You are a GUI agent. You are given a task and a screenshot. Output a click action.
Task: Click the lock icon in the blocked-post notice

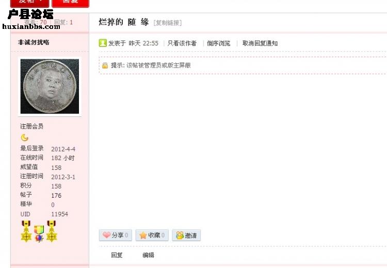click(105, 66)
